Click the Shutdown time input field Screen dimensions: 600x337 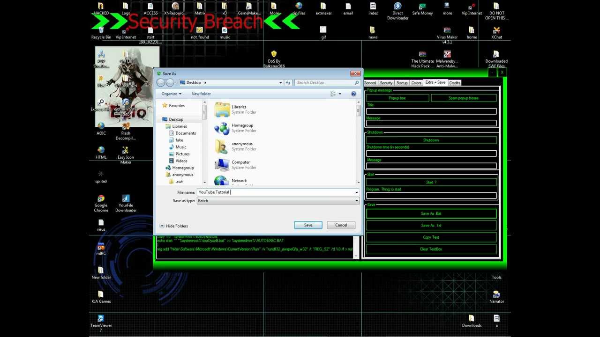coord(431,154)
